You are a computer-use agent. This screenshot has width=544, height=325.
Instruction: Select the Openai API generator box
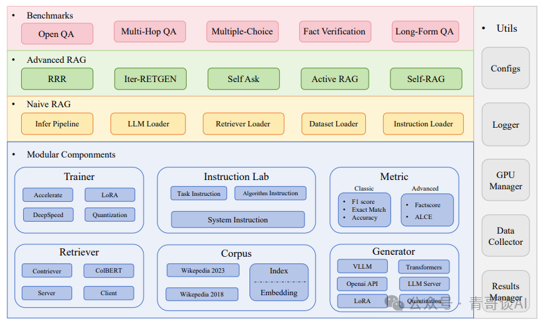pyautogui.click(x=362, y=284)
